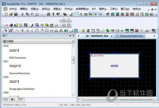The width and height of the screenshot is (159, 108).
Task: Open the 视图(V) menu
Action: tap(35, 9)
